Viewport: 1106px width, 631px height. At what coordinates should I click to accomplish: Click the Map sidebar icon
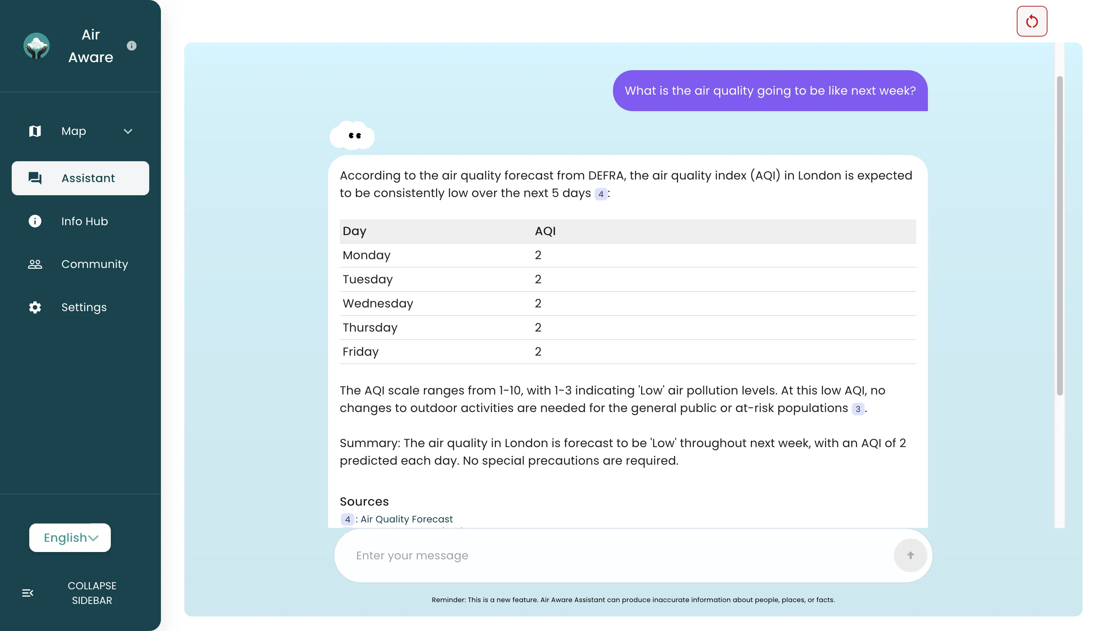tap(35, 131)
